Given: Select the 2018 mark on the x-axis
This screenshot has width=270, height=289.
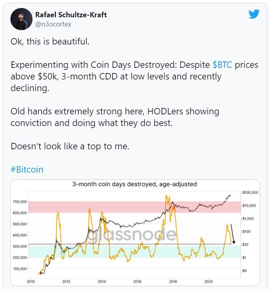Looking at the screenshot, I should [173, 281].
